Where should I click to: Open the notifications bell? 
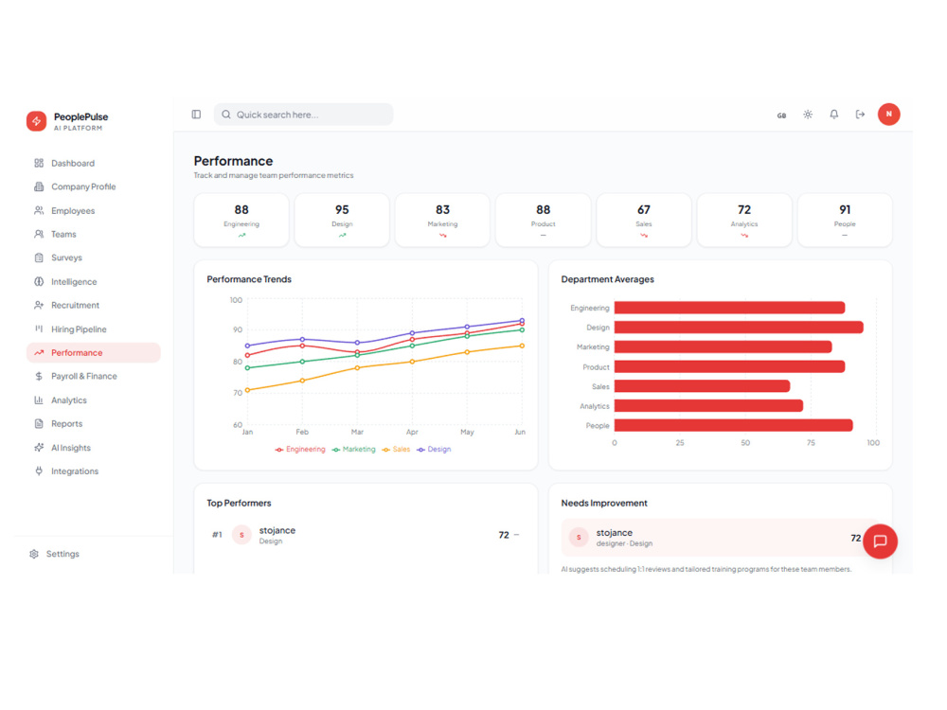tap(833, 115)
